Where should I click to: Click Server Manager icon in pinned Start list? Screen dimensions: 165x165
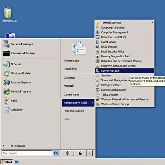[x=7, y=44]
